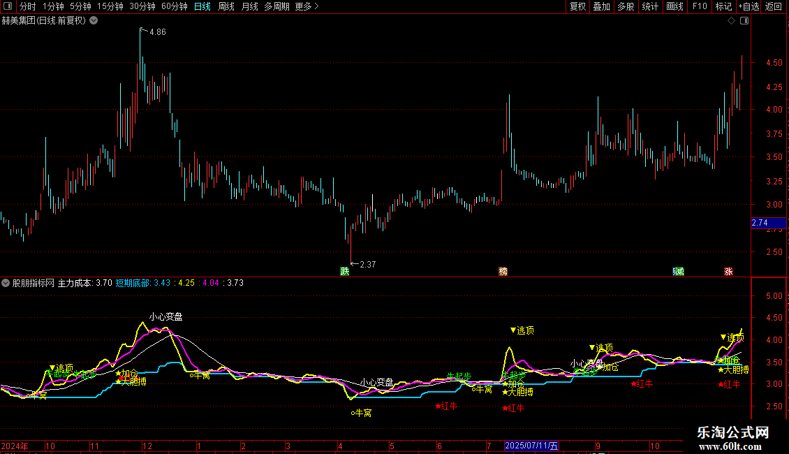789x454 pixels.
Task: Click the 4.50 price axis label
Action: [x=774, y=63]
